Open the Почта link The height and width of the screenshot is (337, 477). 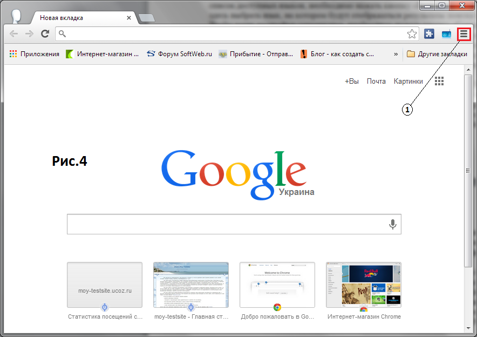tap(376, 82)
